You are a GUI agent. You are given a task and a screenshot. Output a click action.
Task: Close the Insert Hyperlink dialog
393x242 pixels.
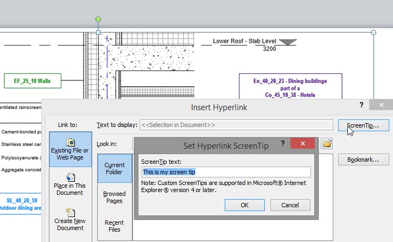click(x=381, y=105)
